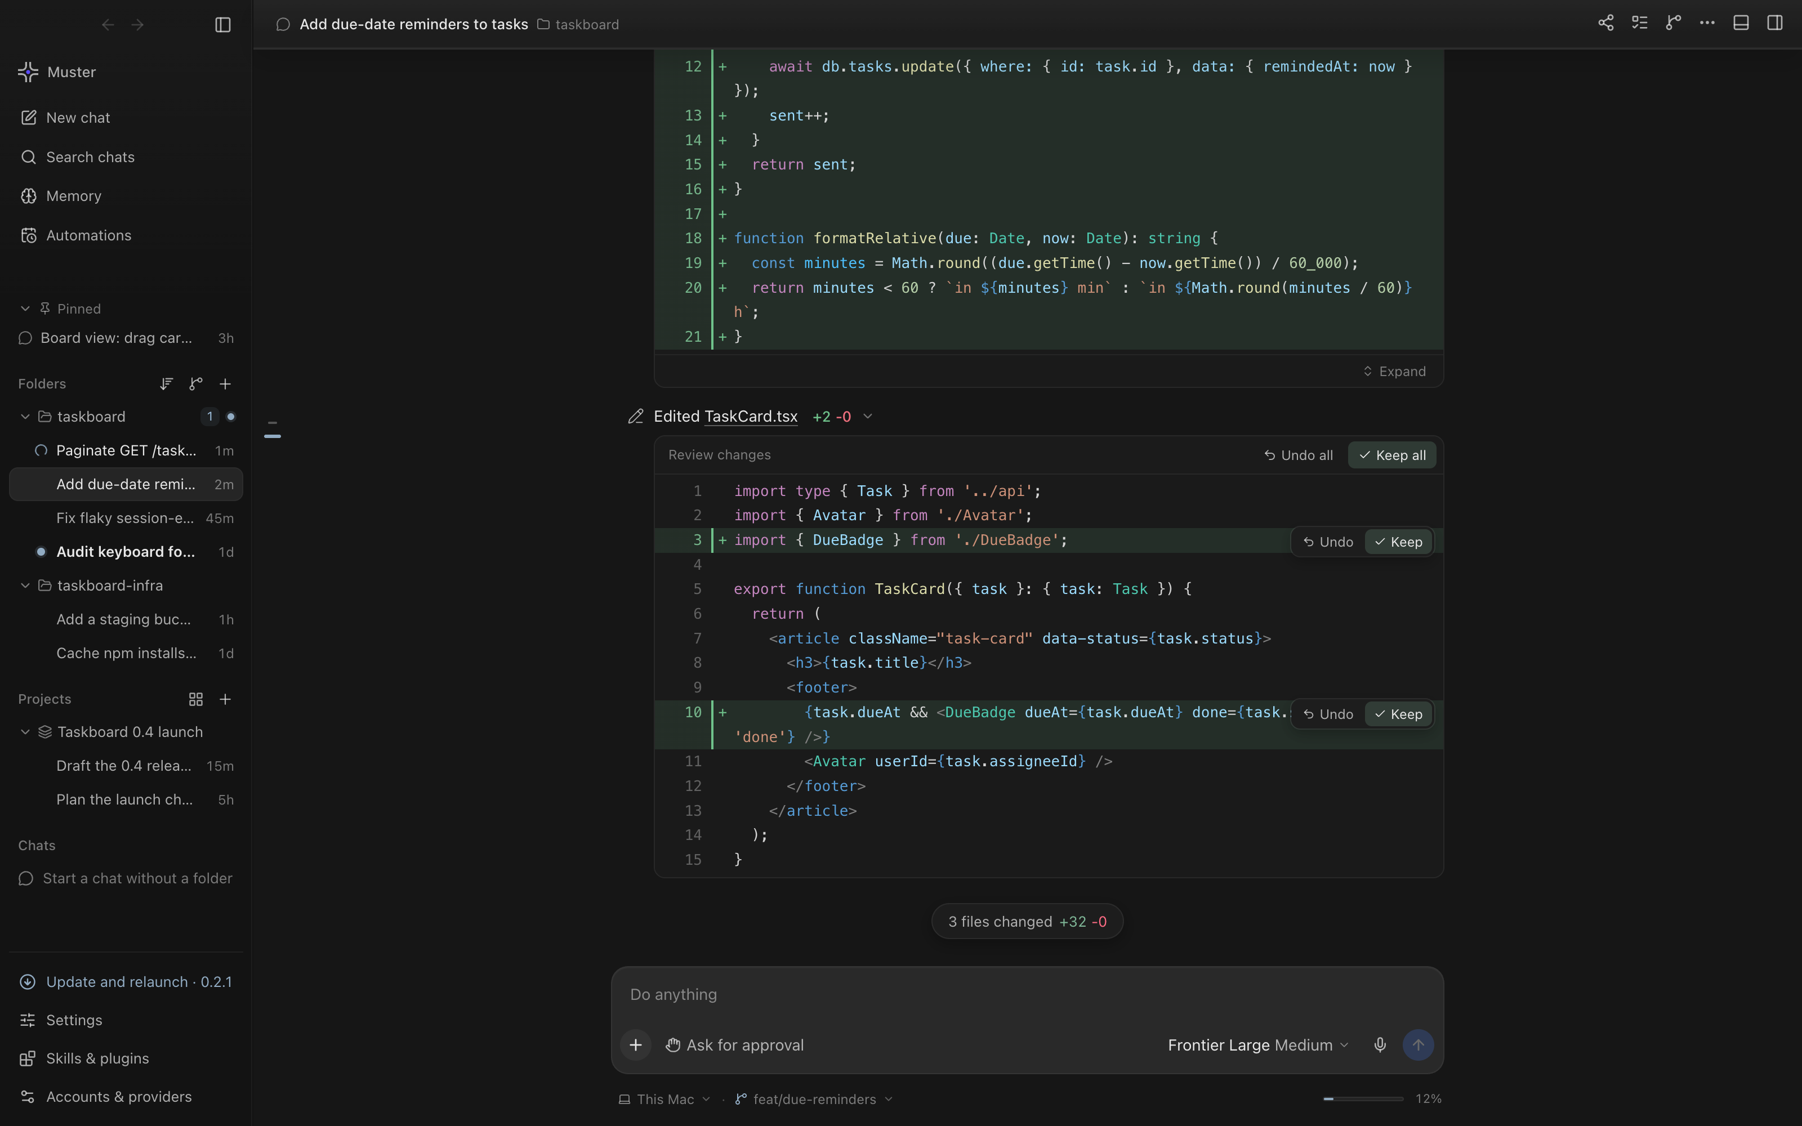
Task: Add a new folder with plus icon
Action: (x=225, y=383)
